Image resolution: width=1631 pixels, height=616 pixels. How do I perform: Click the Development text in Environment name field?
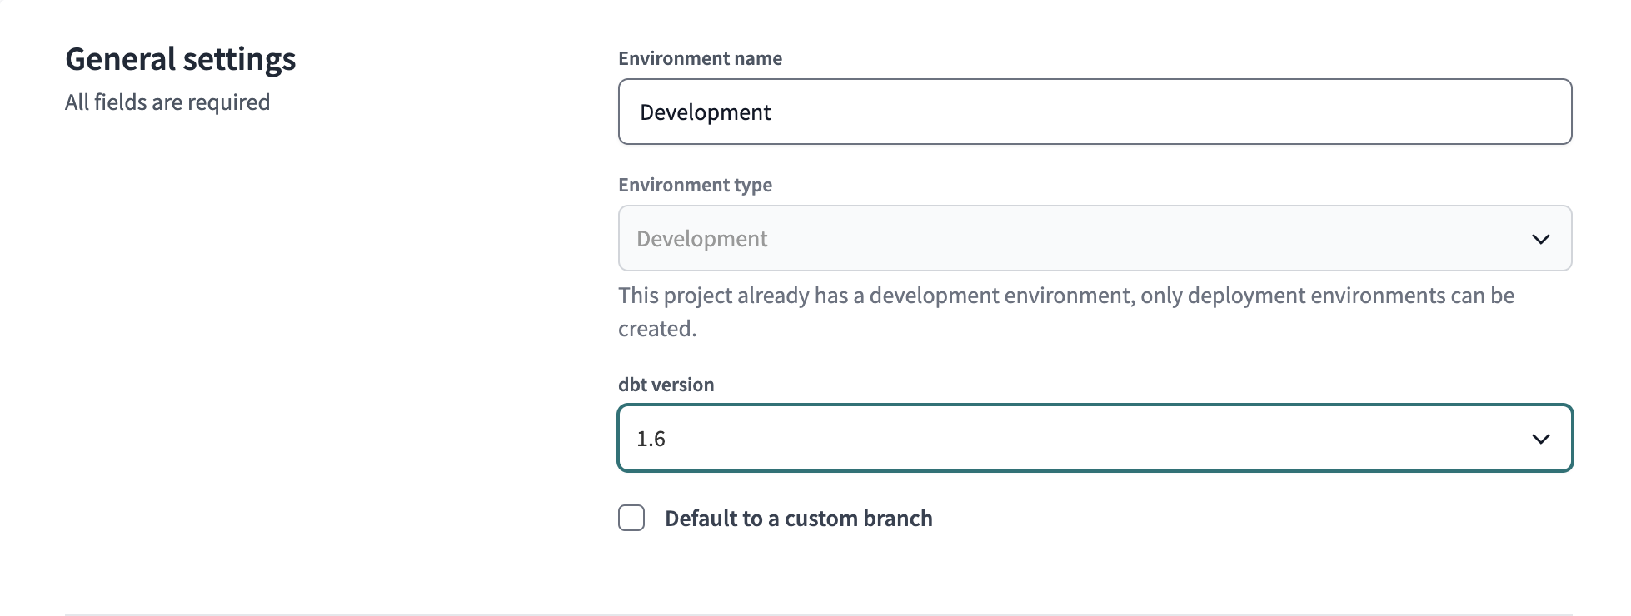pyautogui.click(x=705, y=112)
